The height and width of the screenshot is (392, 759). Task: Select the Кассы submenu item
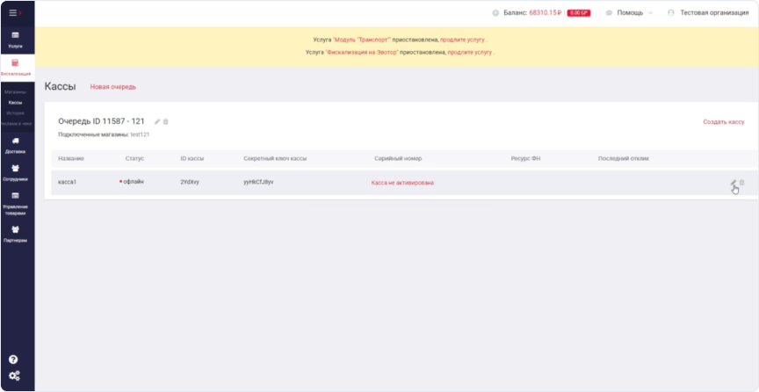coord(15,102)
